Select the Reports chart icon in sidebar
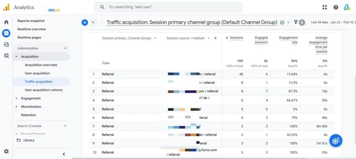 [x=6, y=33]
